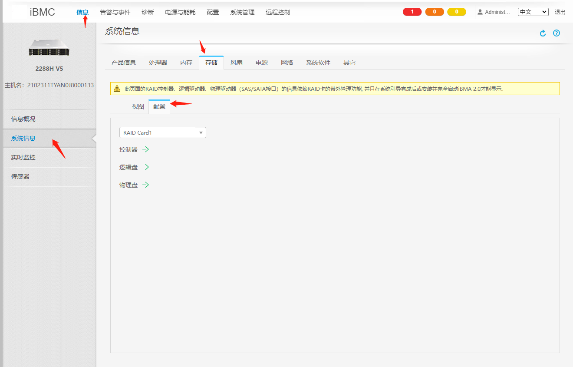Open the 告警与事件 menu

tap(115, 12)
